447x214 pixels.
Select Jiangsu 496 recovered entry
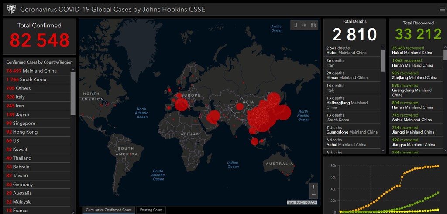click(416, 142)
